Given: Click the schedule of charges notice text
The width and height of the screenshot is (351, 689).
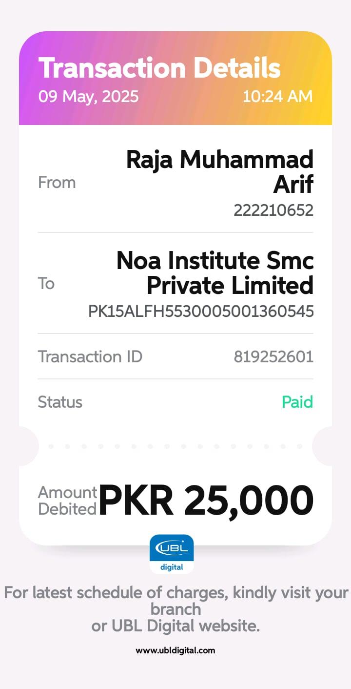Looking at the screenshot, I should 175,609.
